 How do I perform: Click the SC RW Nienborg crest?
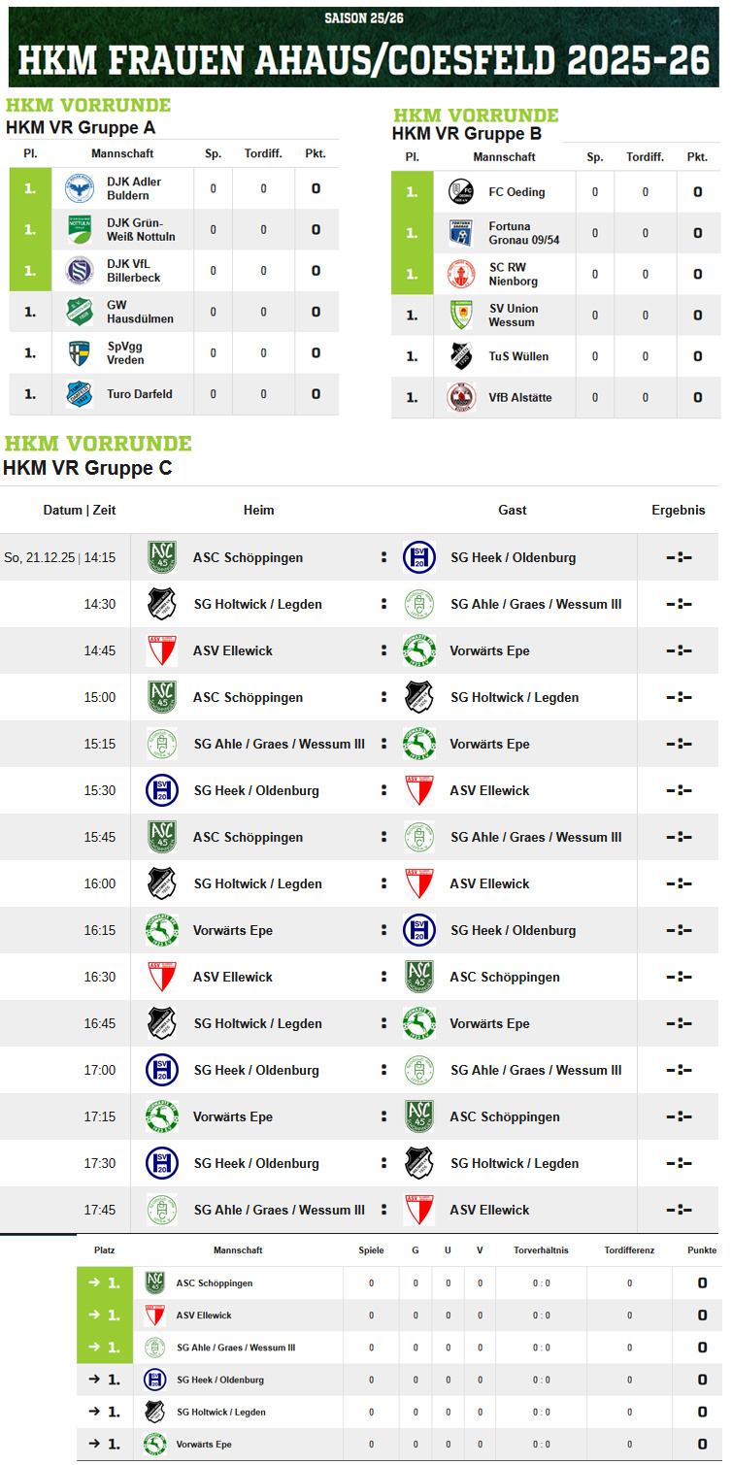(x=461, y=274)
